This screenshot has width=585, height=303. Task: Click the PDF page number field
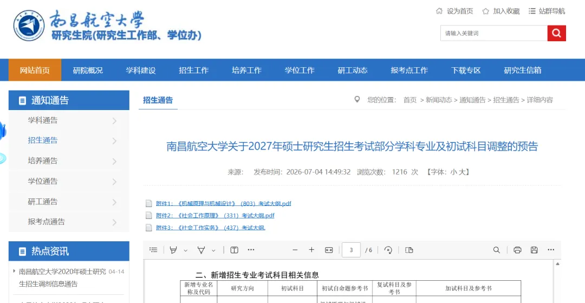351,250
